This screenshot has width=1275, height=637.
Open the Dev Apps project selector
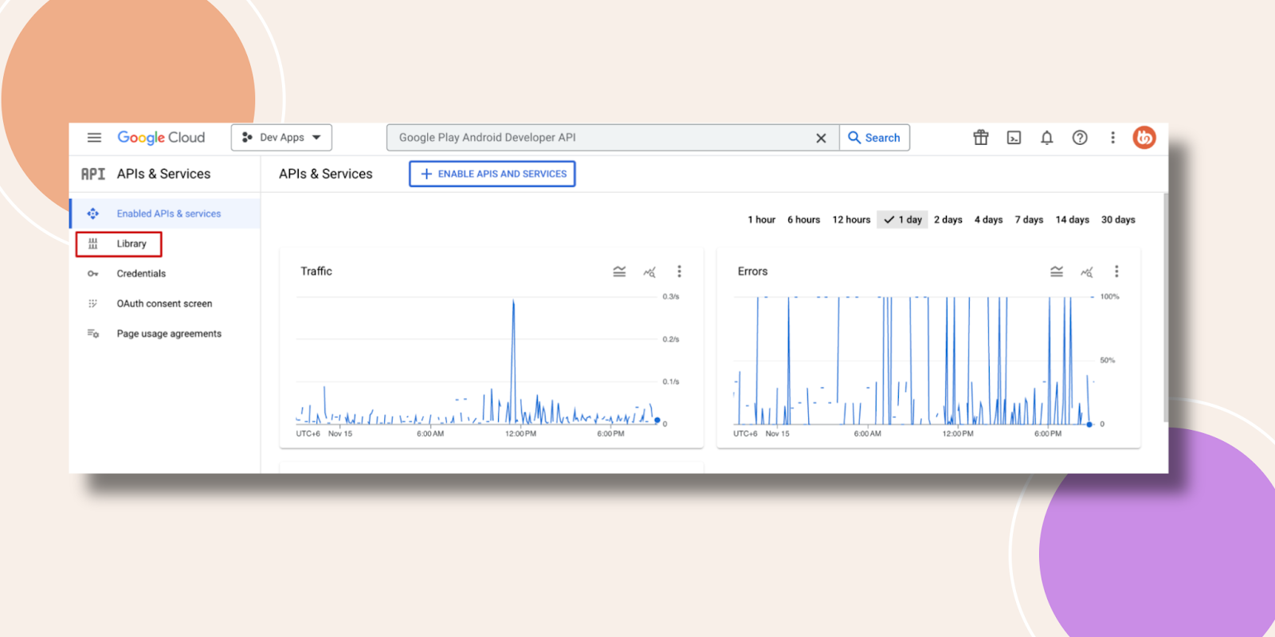tap(281, 138)
